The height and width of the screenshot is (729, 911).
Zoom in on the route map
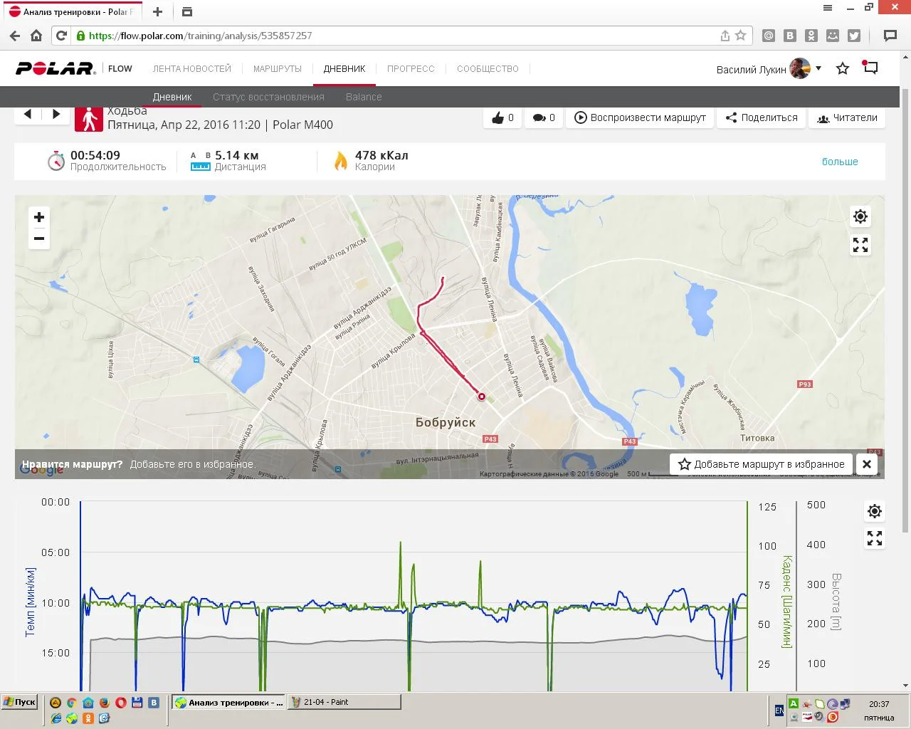39,217
